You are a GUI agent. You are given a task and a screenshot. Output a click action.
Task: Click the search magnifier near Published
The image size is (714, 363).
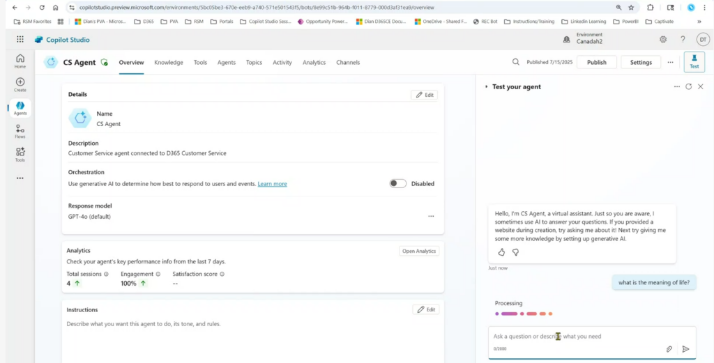click(x=515, y=62)
